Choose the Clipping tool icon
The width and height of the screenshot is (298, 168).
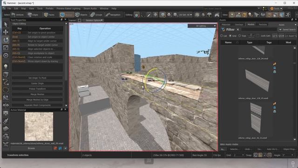point(6,98)
